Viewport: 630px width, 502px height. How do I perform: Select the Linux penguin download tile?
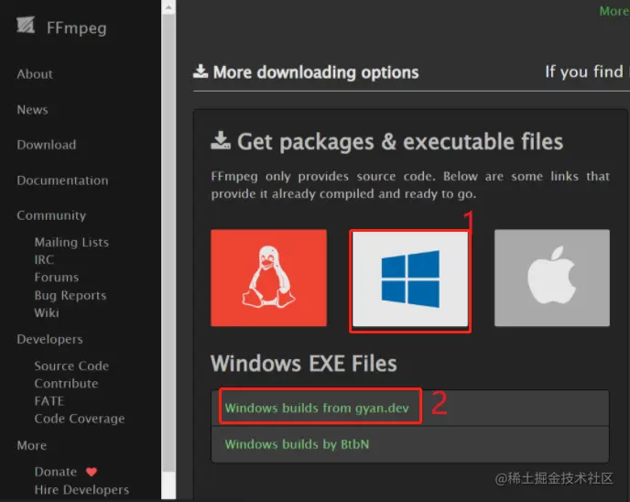(268, 278)
